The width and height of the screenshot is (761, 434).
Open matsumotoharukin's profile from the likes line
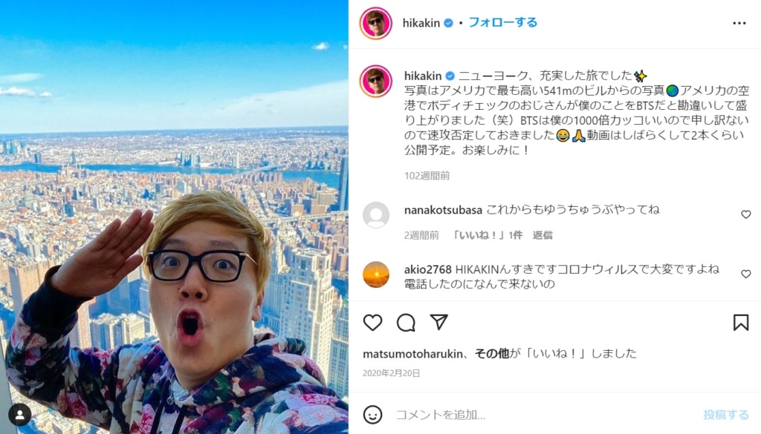(412, 354)
